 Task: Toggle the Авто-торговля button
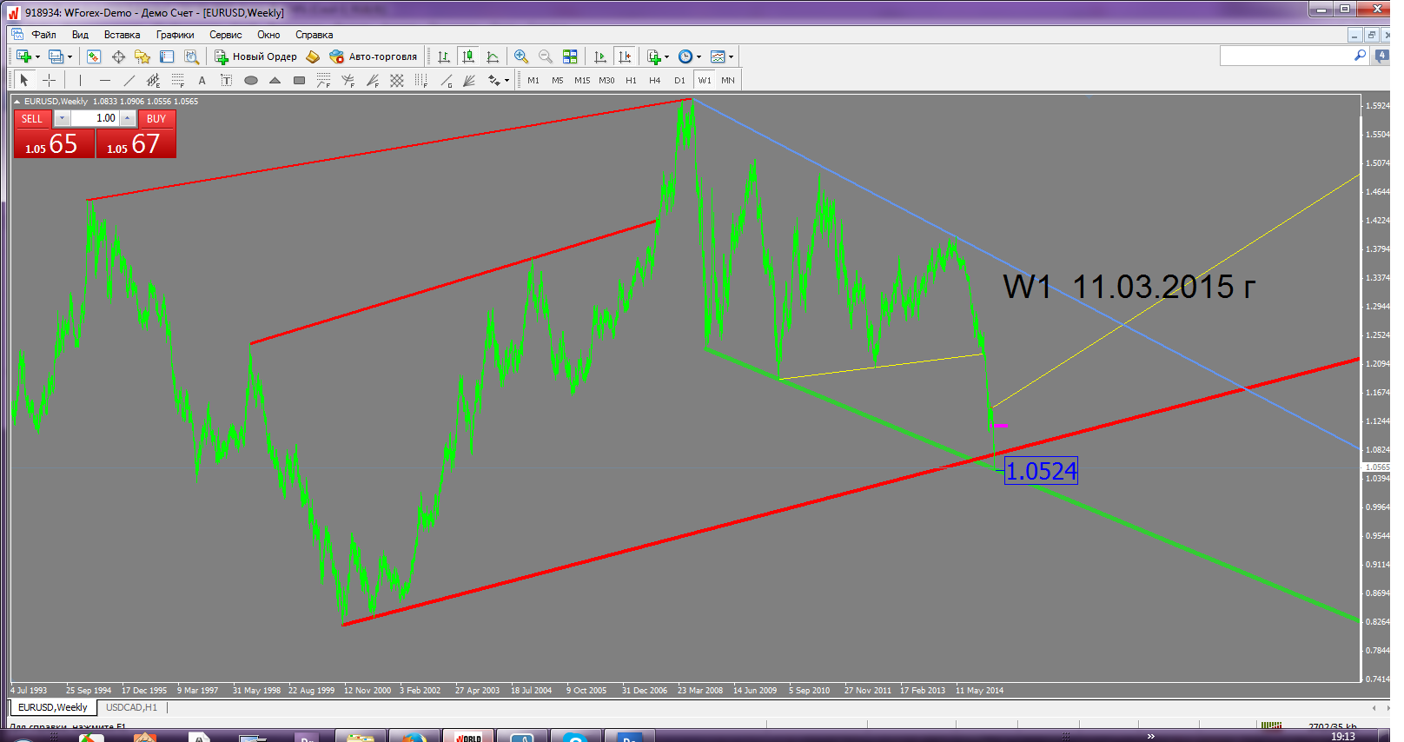(x=374, y=56)
